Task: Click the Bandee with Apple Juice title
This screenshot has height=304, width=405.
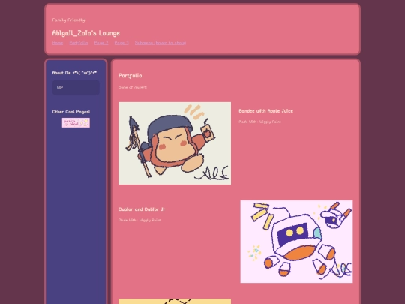Action: pyautogui.click(x=266, y=111)
